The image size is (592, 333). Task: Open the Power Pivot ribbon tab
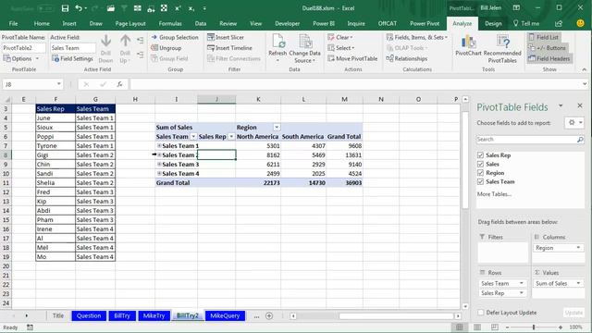[425, 23]
